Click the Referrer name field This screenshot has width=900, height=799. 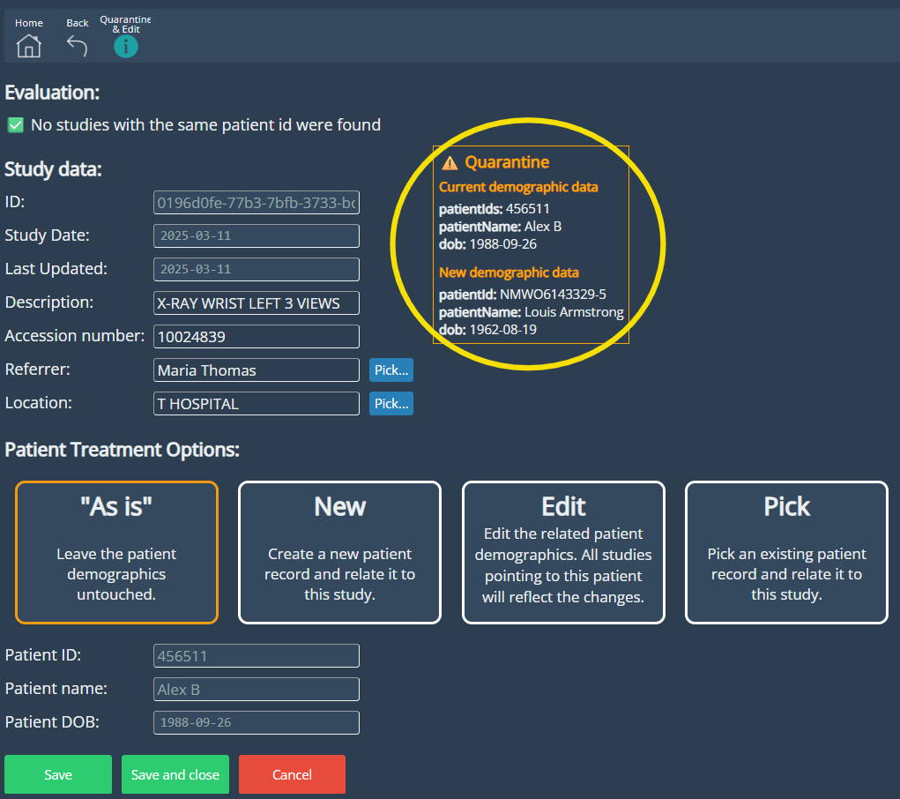pos(257,370)
